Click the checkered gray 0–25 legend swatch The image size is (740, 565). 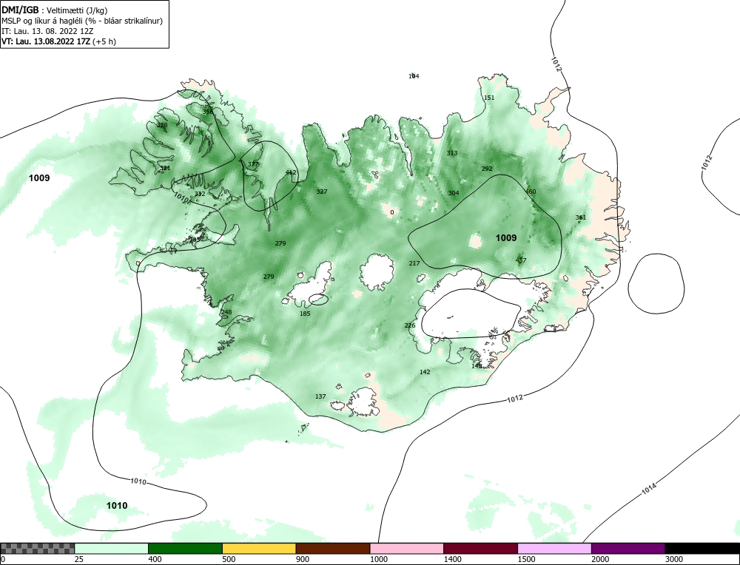37,548
